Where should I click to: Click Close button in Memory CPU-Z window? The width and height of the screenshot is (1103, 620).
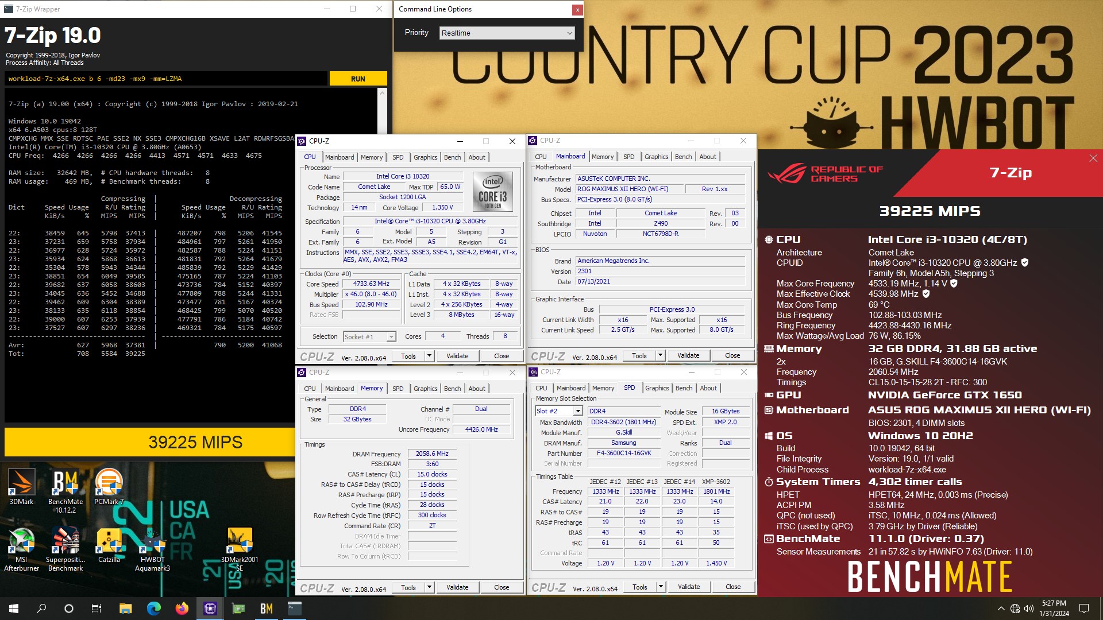(x=502, y=587)
